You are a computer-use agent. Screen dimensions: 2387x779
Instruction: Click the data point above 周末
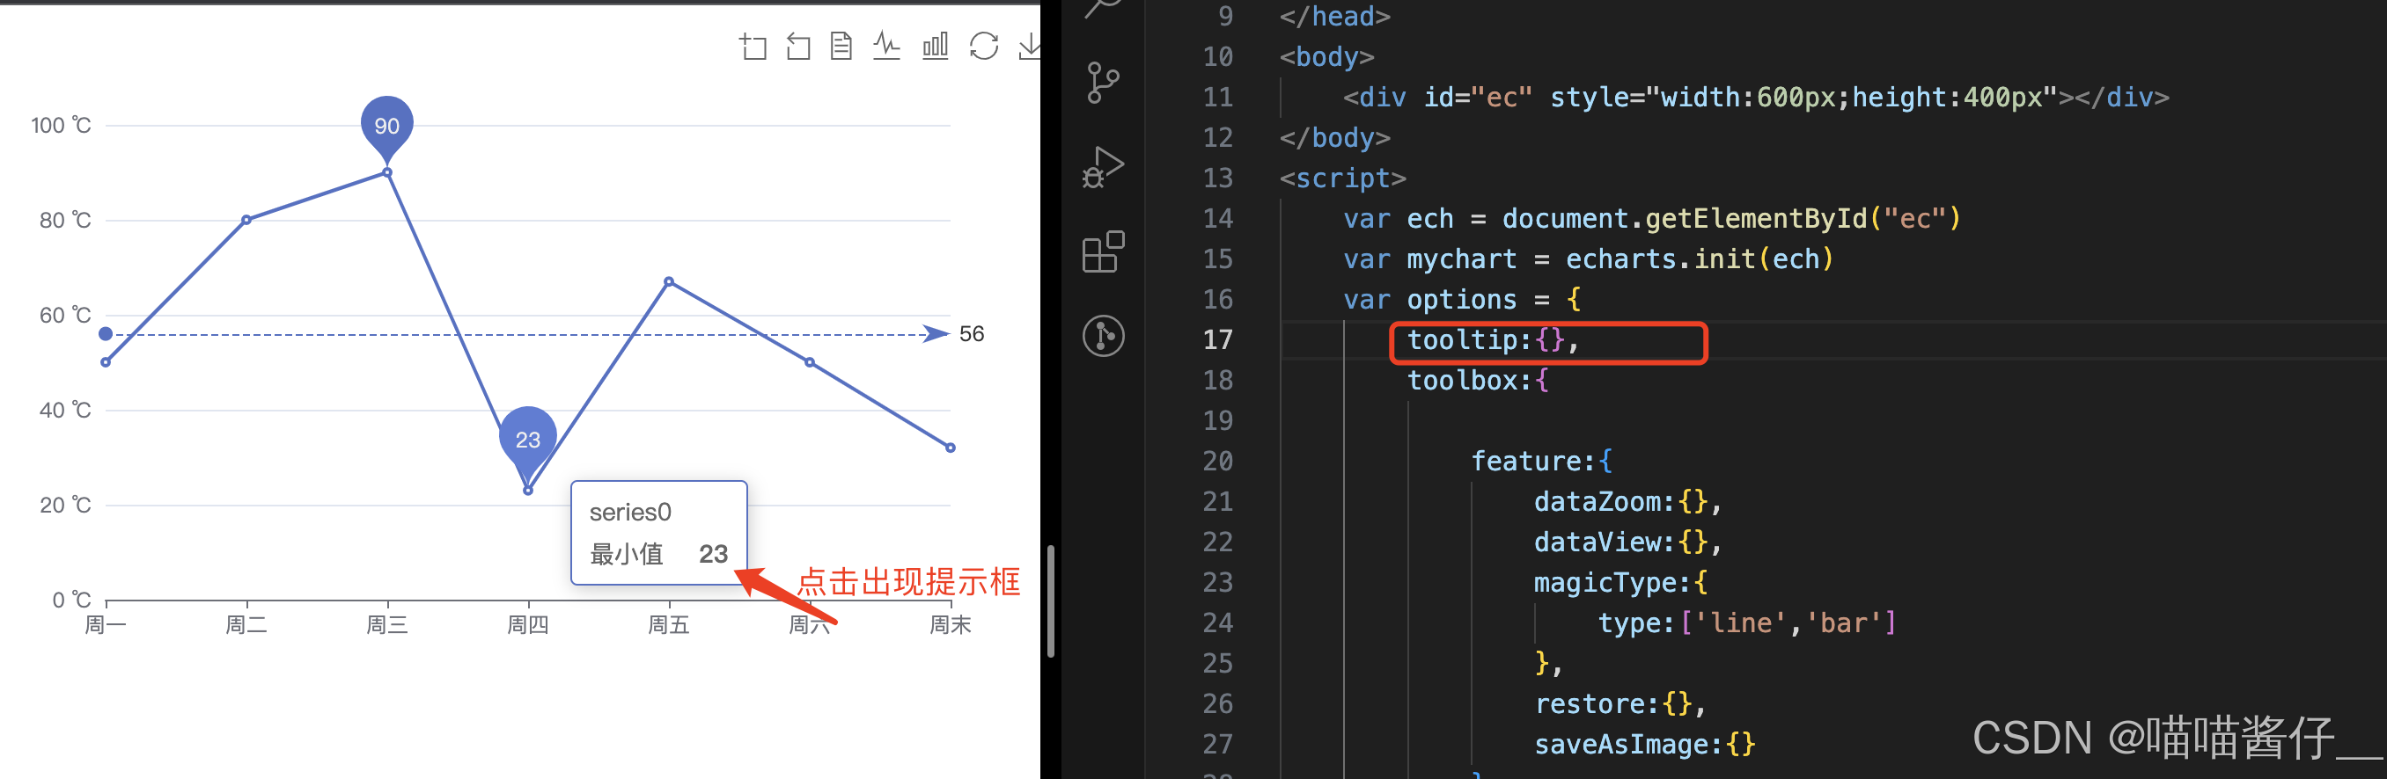[951, 448]
